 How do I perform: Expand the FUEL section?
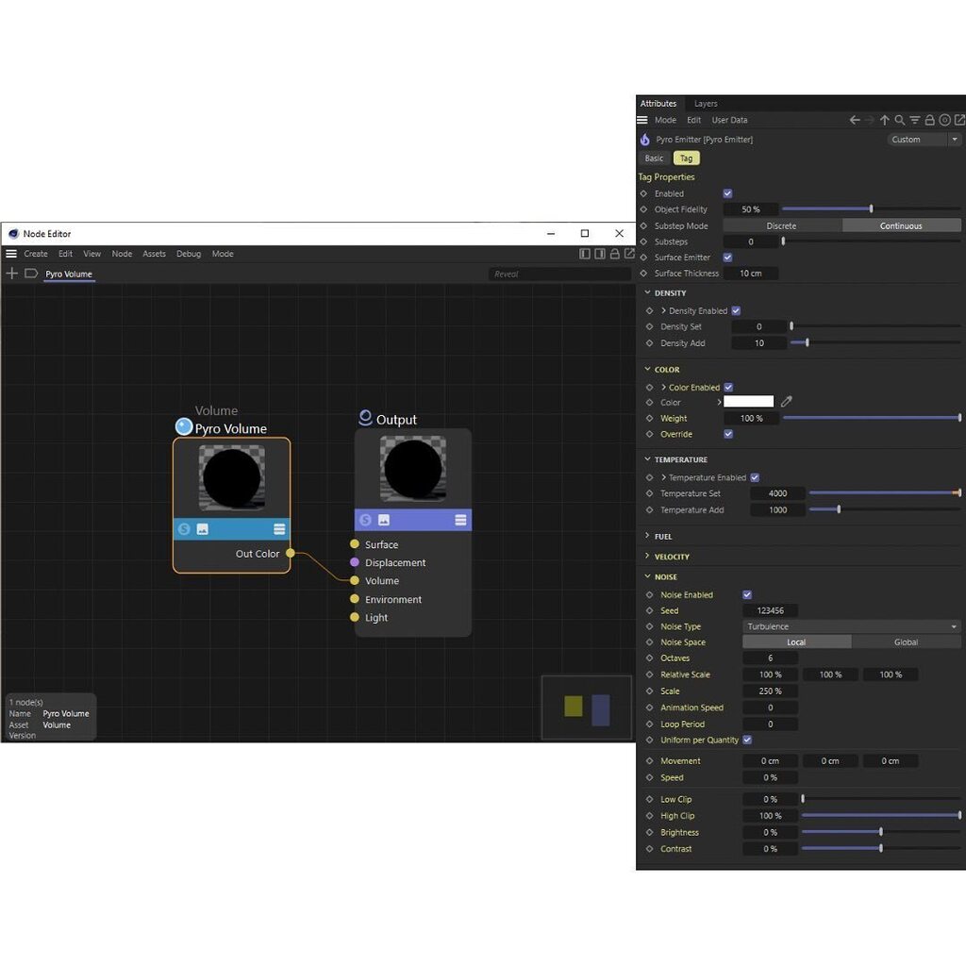pyautogui.click(x=647, y=536)
